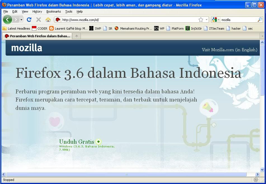Visit Mozilla.com (in English) link
This screenshot has width=266, height=184.
click(229, 50)
